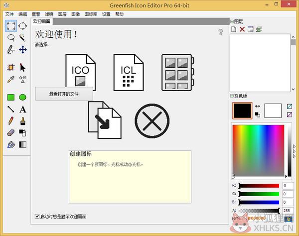Click the red R slider
Image resolution: width=299 pixels, height=236 pixels.
(259, 186)
